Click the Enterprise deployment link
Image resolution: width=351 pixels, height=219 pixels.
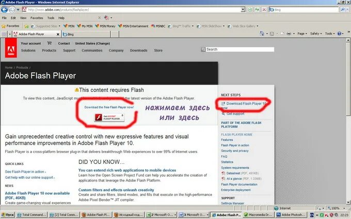tap(236, 190)
